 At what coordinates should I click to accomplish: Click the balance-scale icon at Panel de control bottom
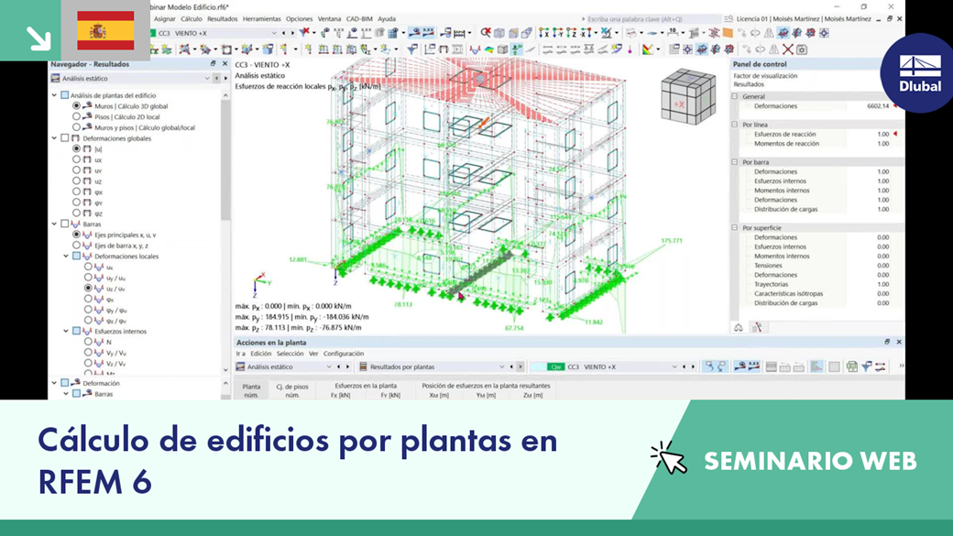tap(738, 328)
